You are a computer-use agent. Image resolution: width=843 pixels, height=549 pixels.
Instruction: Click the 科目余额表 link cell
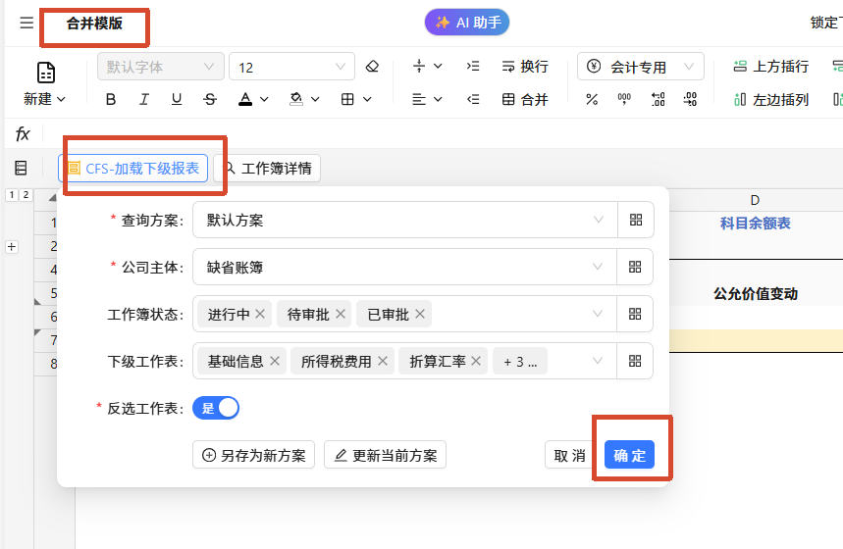756,224
